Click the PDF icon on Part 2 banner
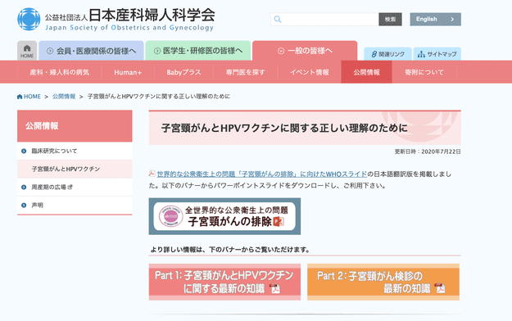Viewport: 512px width, 321px height. click(x=440, y=288)
